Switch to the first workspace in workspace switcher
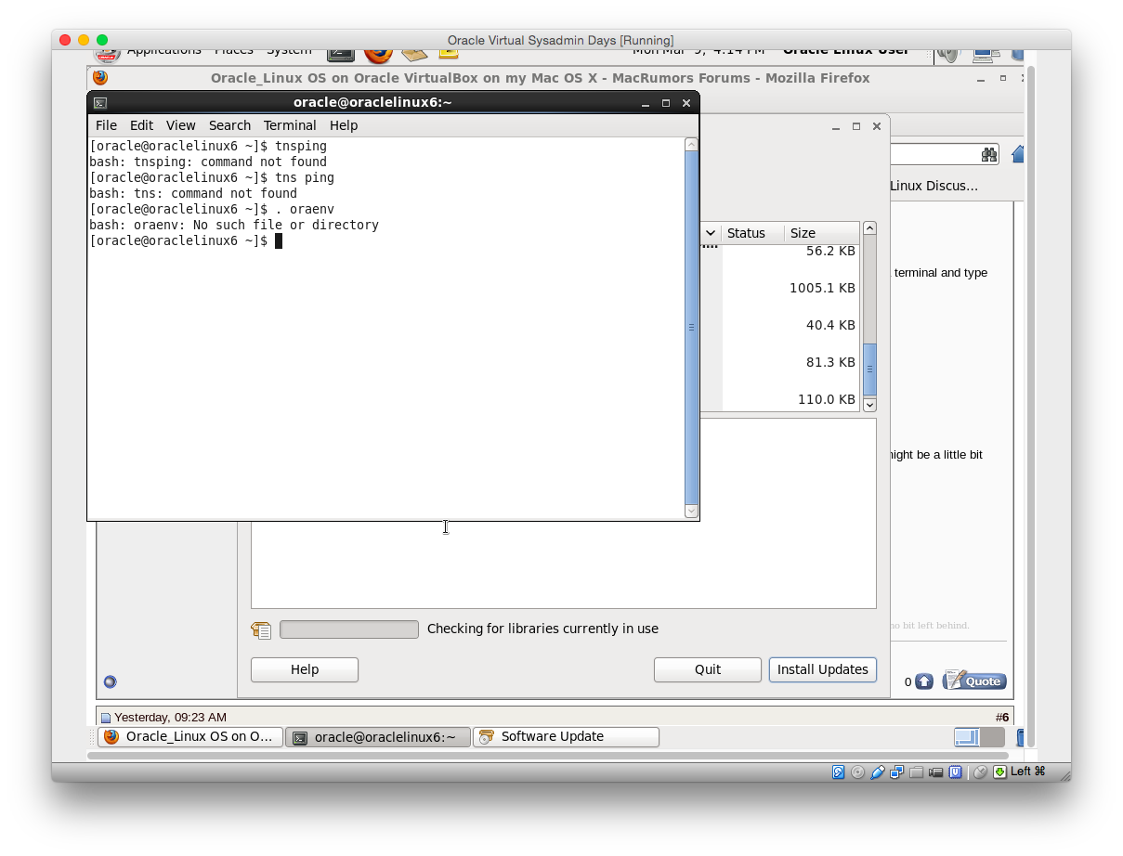This screenshot has height=856, width=1123. click(966, 737)
